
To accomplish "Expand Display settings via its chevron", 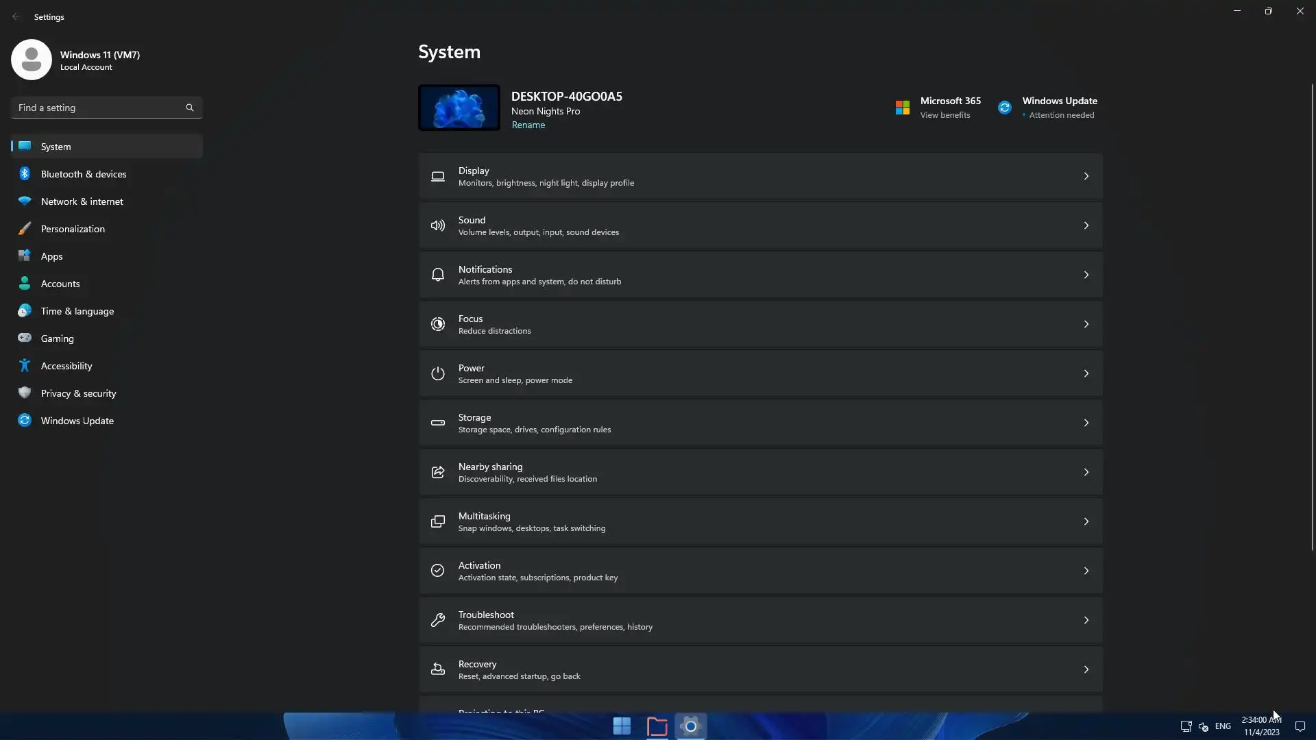I will (x=1086, y=176).
